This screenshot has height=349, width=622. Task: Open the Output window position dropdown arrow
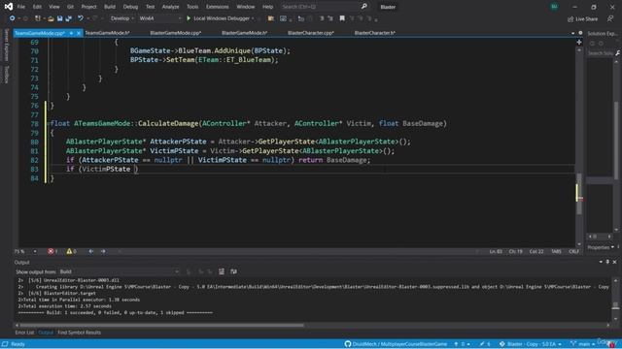[x=601, y=262]
